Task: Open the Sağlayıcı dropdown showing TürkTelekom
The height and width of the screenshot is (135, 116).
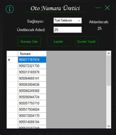Action: click(x=68, y=20)
